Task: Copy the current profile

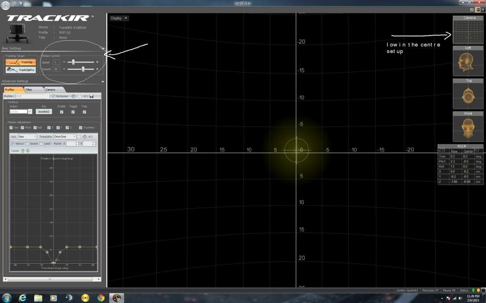Action: point(80,97)
